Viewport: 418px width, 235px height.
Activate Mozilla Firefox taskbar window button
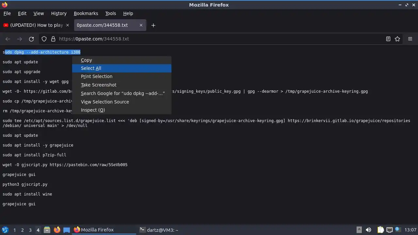pos(104,230)
